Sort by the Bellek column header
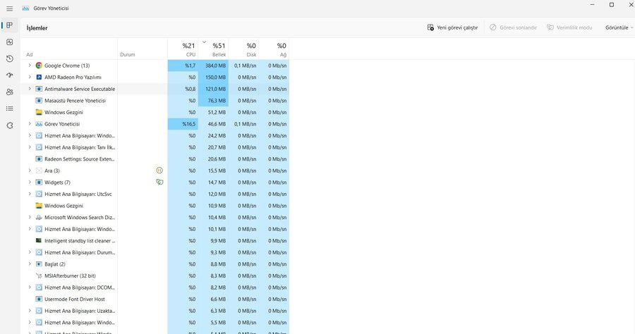Viewport: 635px width, 334px height. [x=213, y=49]
